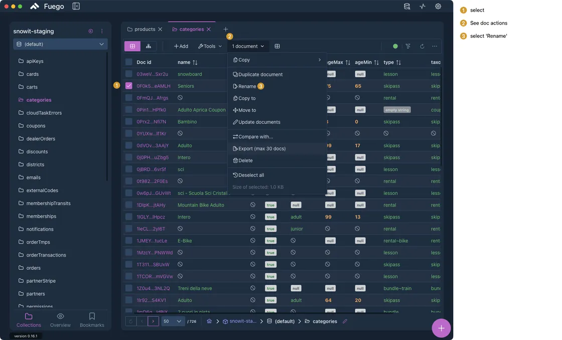The image size is (562, 340).
Task: Expand the Copy submenu
Action: 276,60
